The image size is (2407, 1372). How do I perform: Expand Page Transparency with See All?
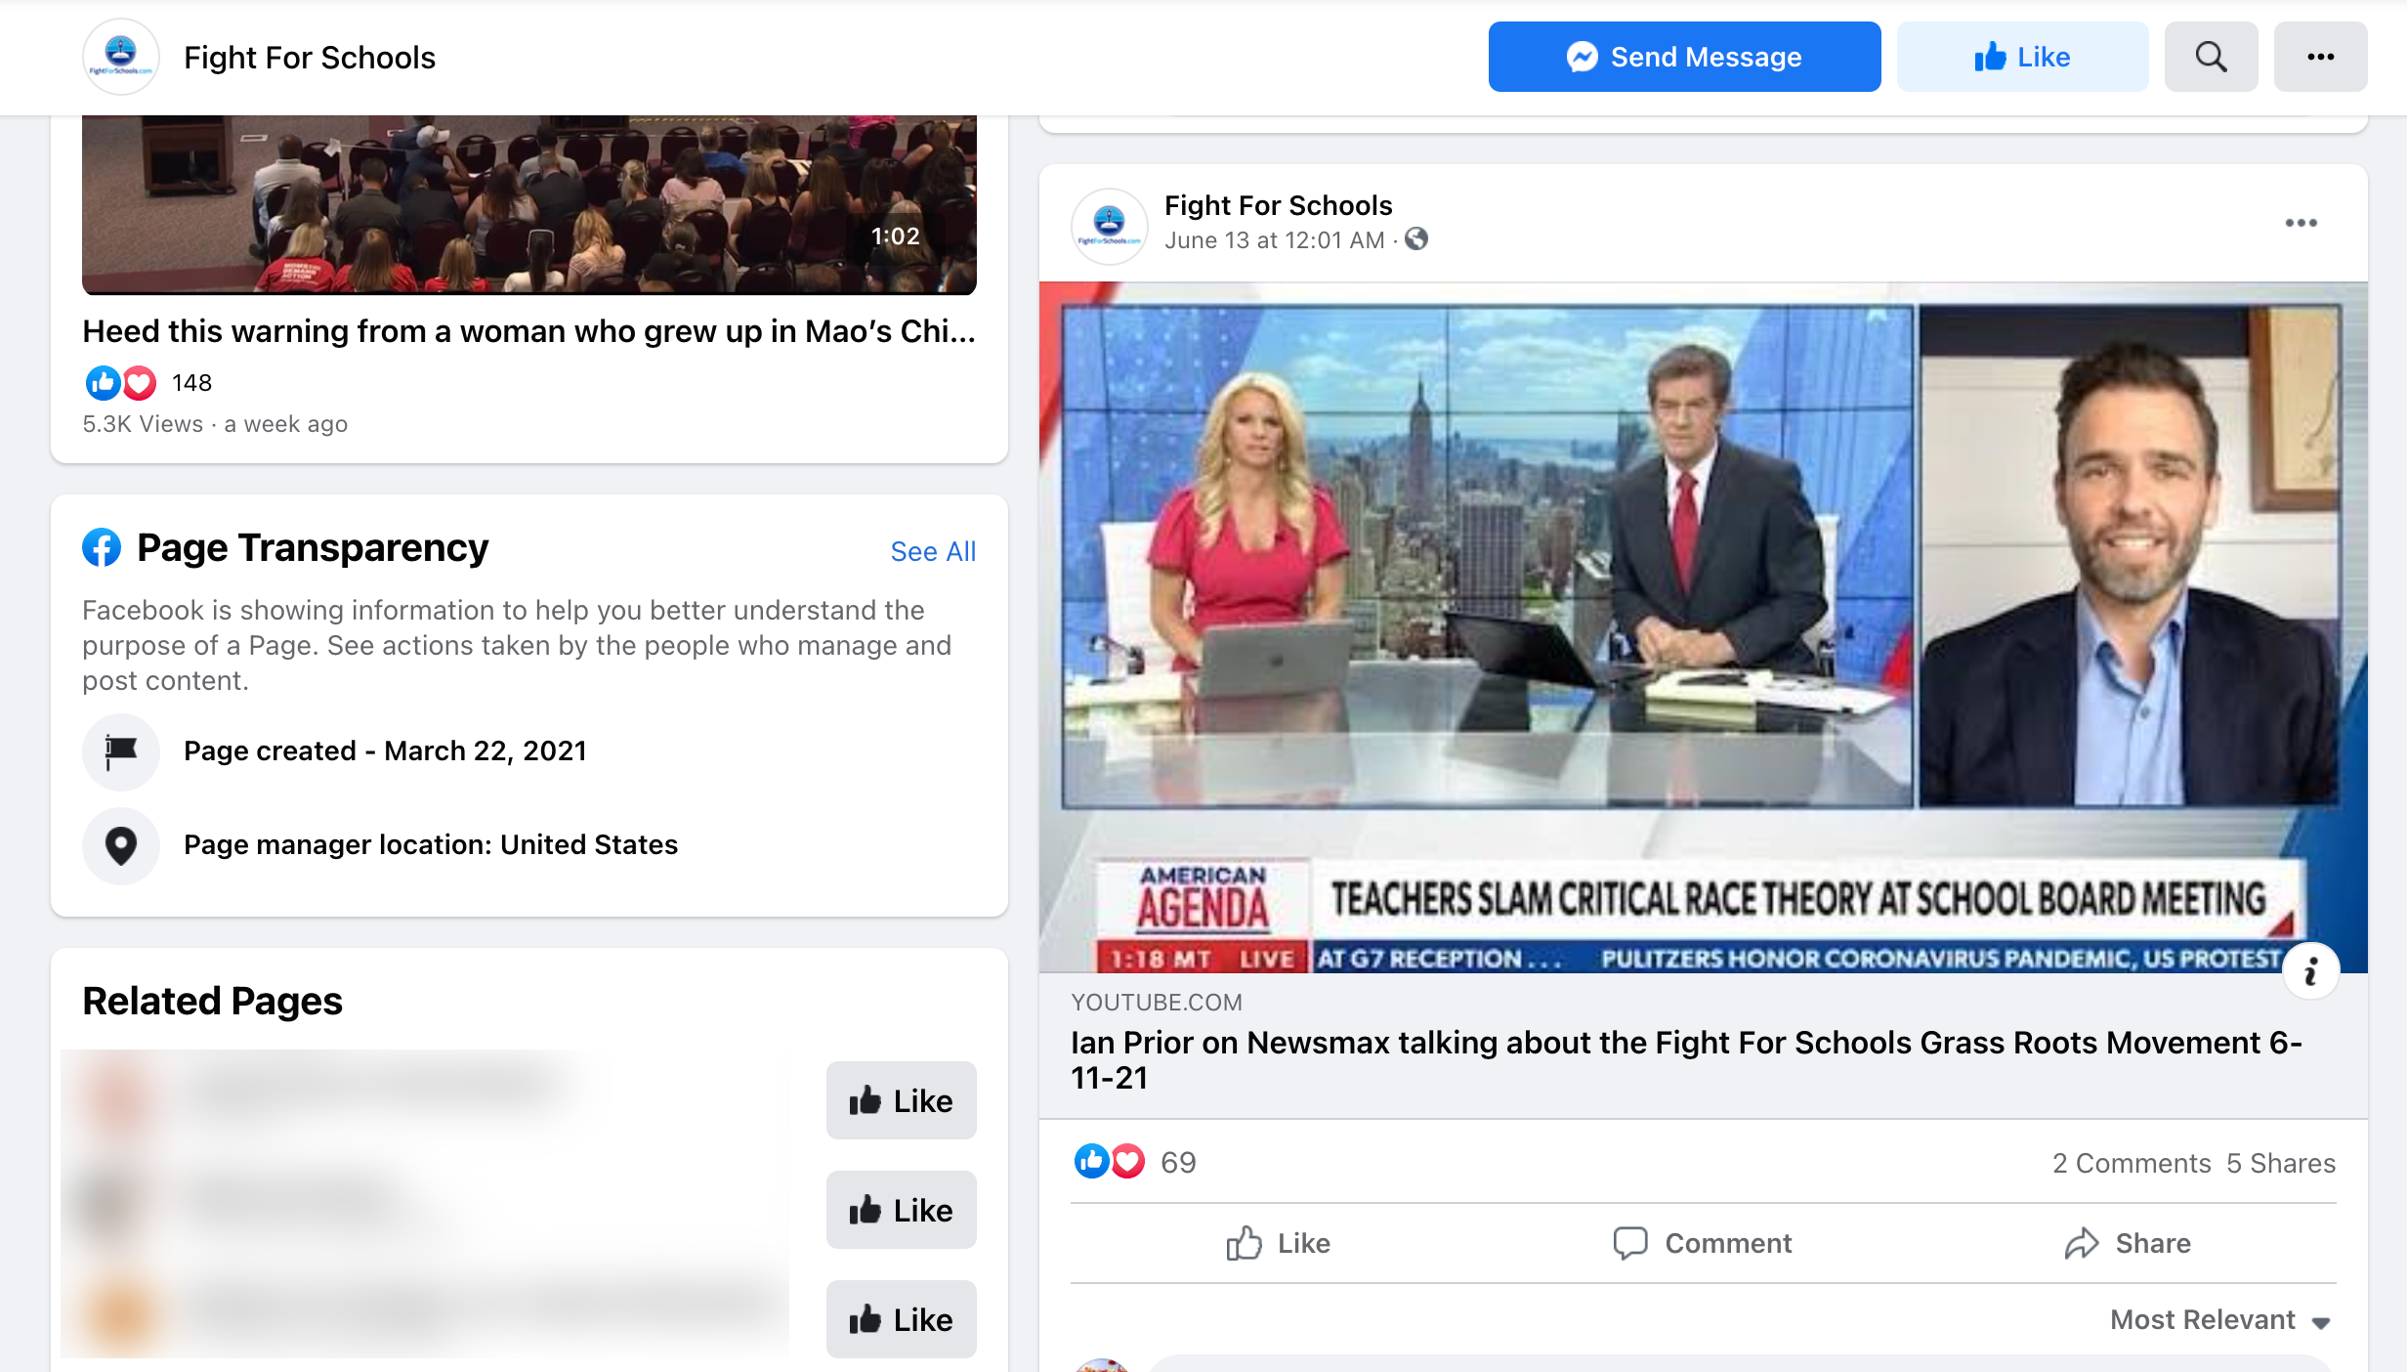click(932, 550)
